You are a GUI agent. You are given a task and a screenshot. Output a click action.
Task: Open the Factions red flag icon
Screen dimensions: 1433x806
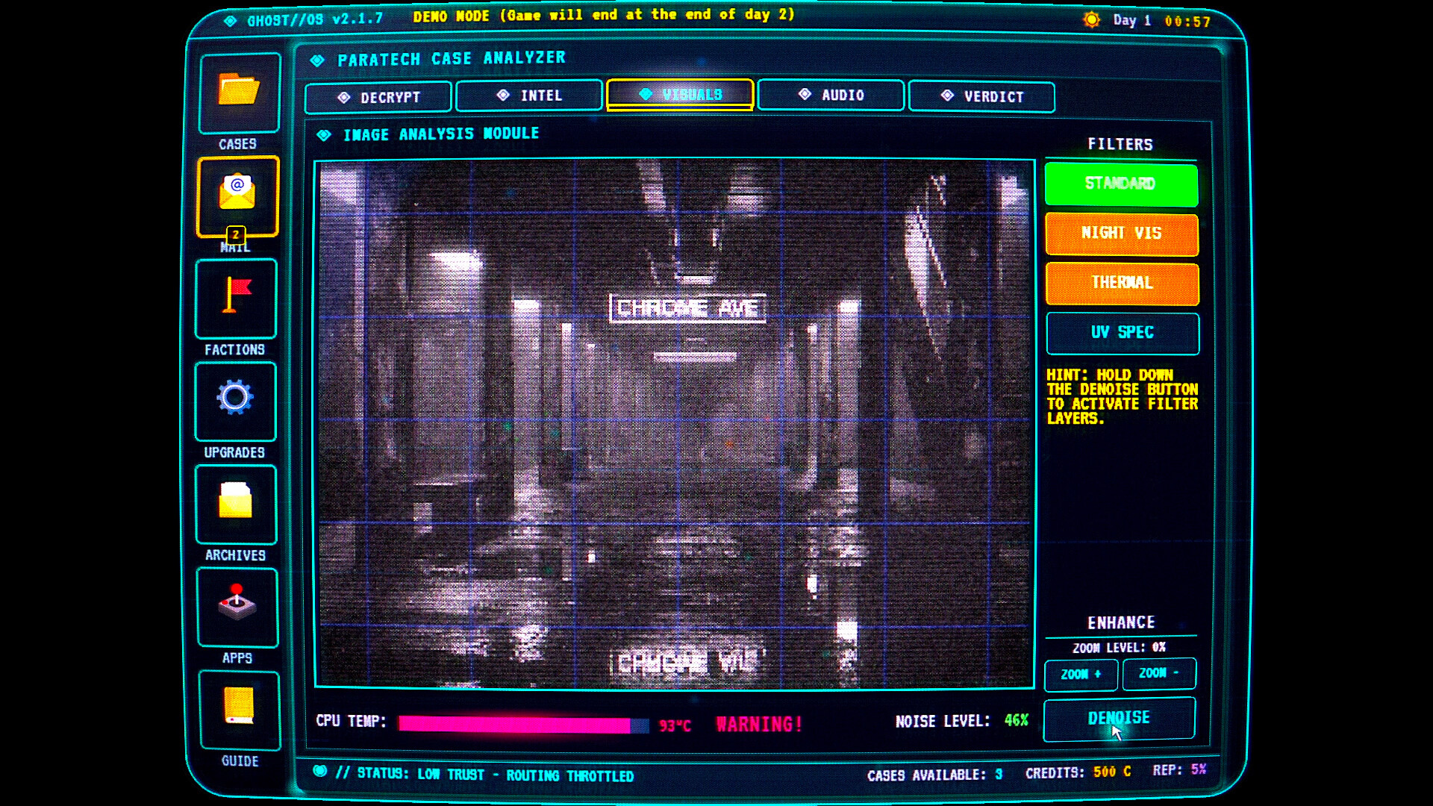click(x=237, y=298)
